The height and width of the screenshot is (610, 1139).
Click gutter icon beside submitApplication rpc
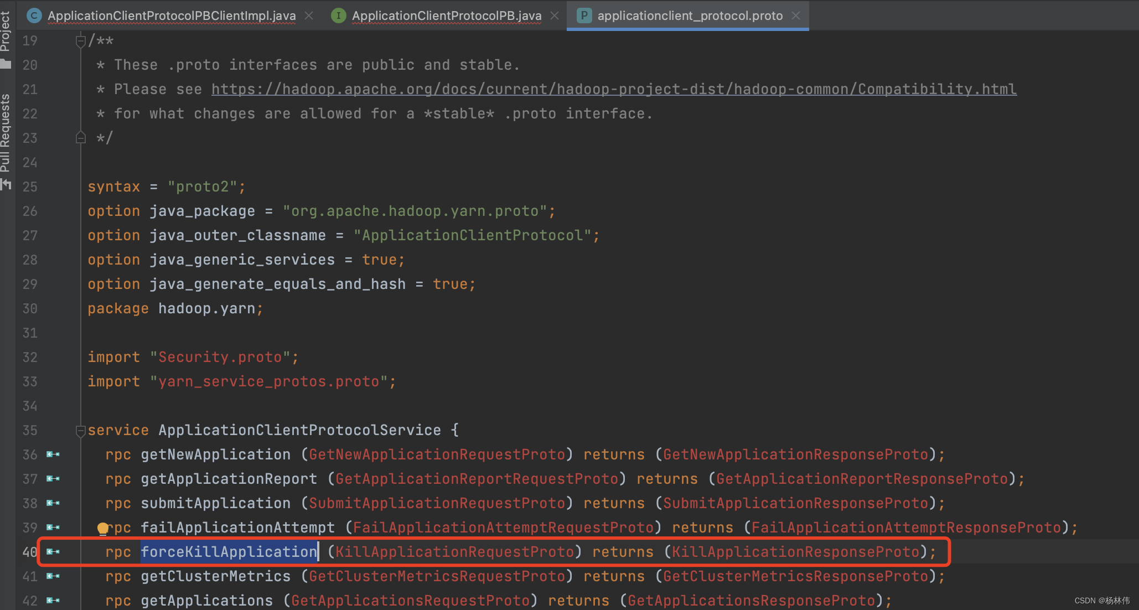click(x=53, y=503)
